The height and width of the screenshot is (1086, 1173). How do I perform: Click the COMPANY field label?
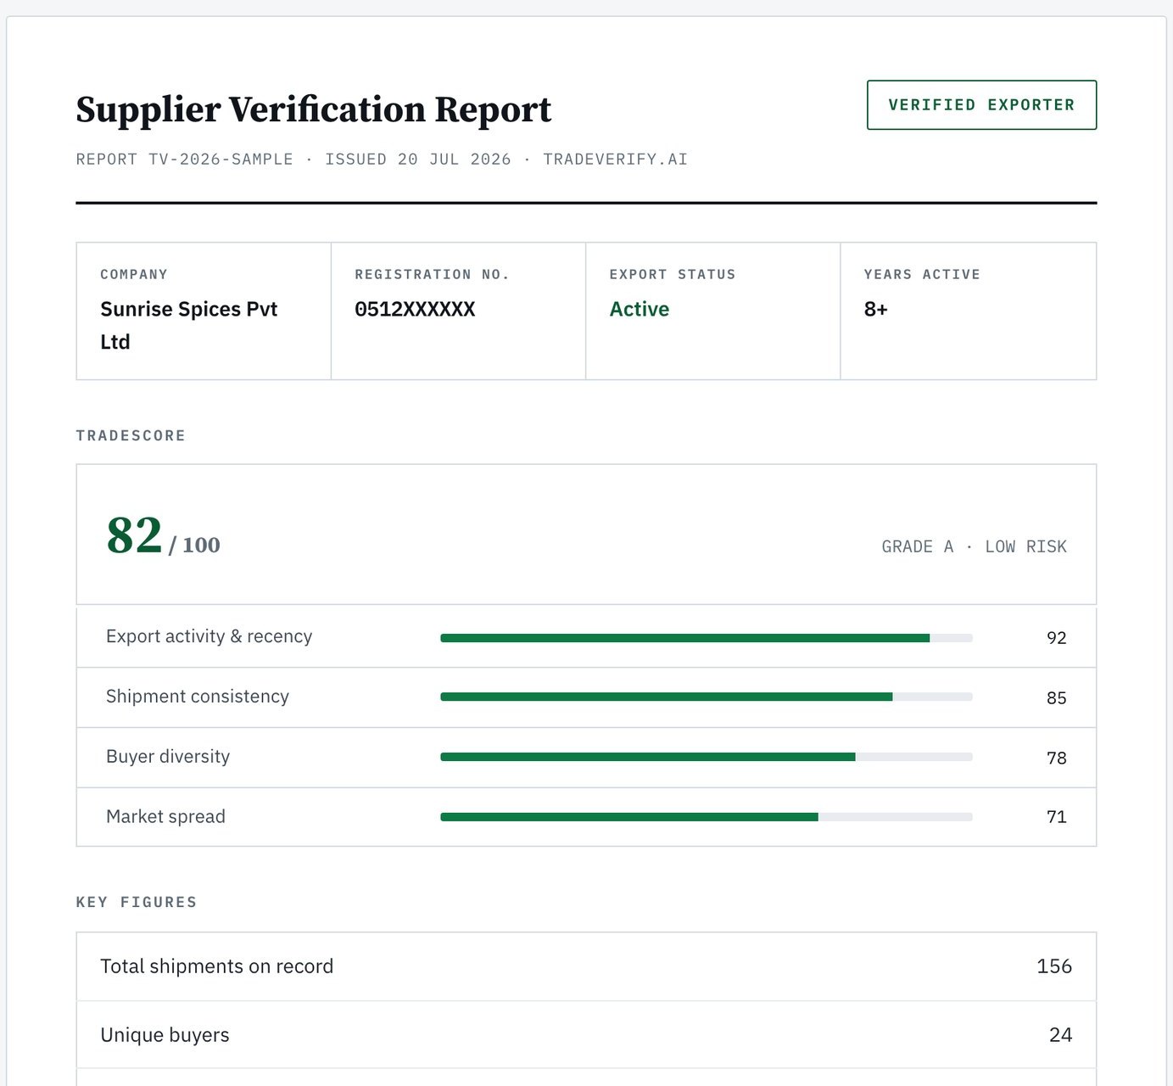[134, 274]
